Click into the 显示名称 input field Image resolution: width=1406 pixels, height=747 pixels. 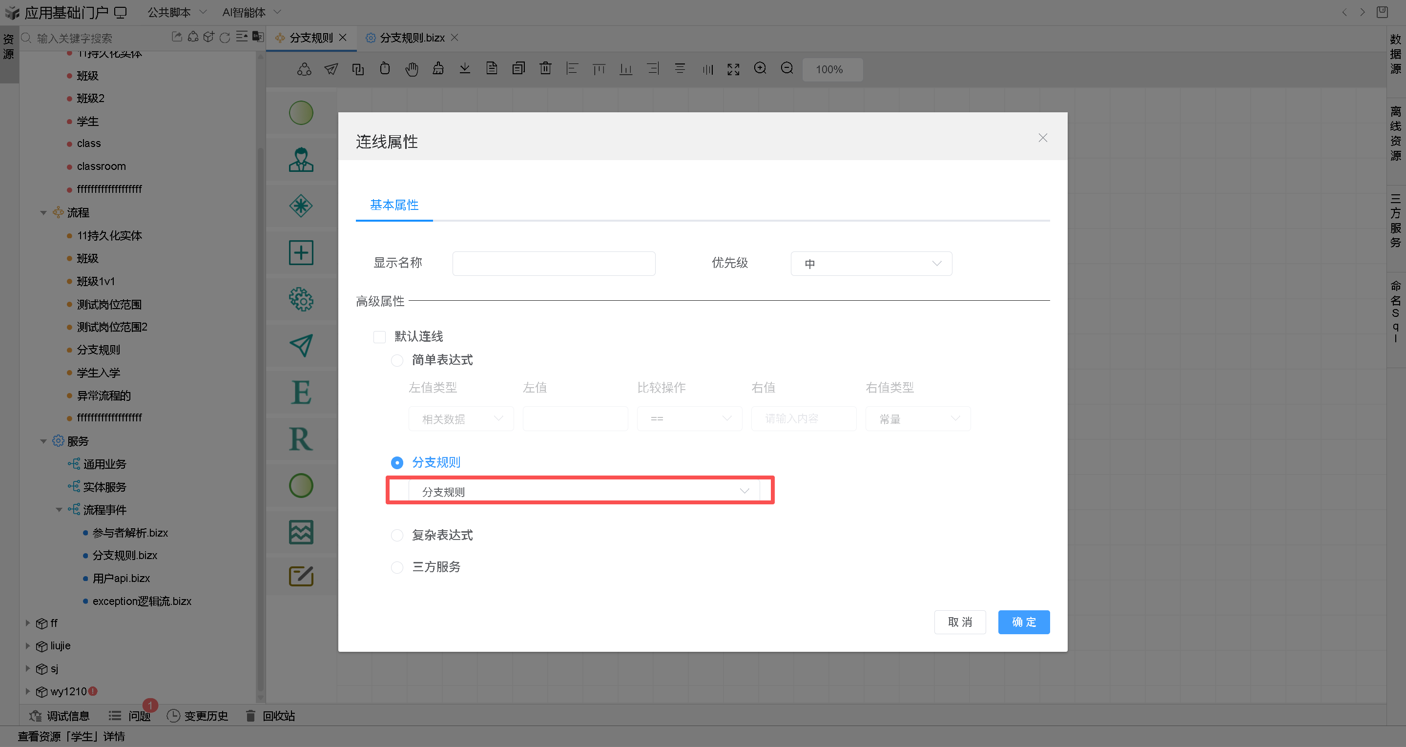coord(554,264)
